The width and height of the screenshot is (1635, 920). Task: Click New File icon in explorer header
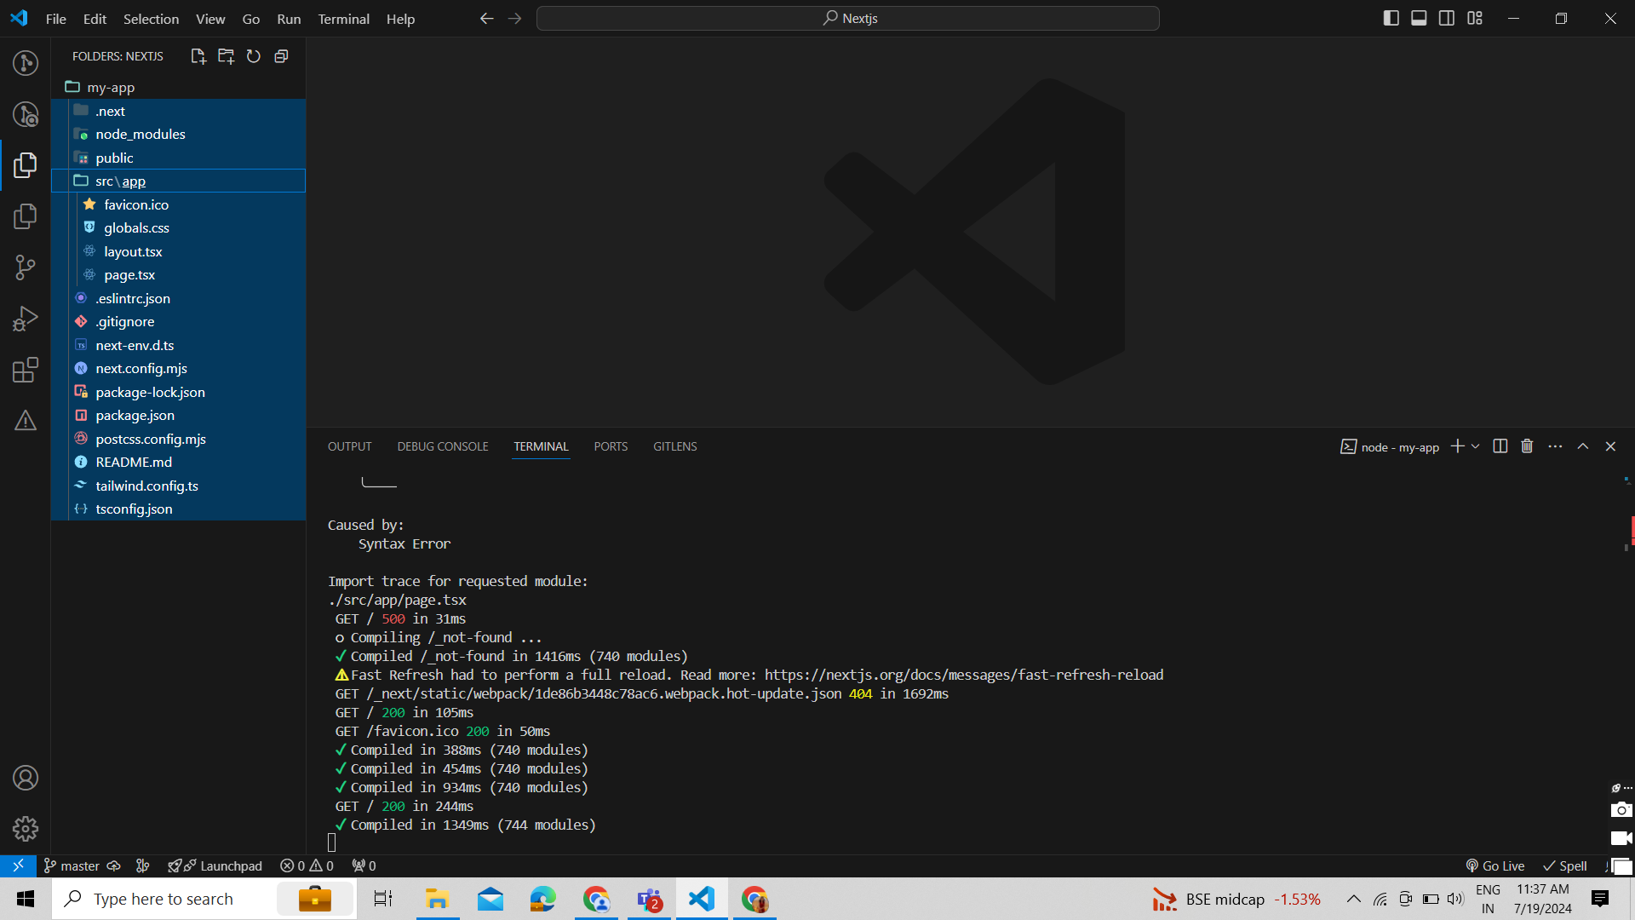(198, 56)
